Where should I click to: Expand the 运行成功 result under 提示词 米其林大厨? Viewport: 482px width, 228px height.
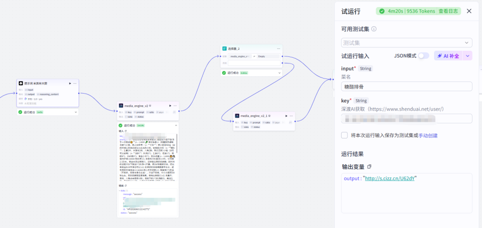[76, 112]
